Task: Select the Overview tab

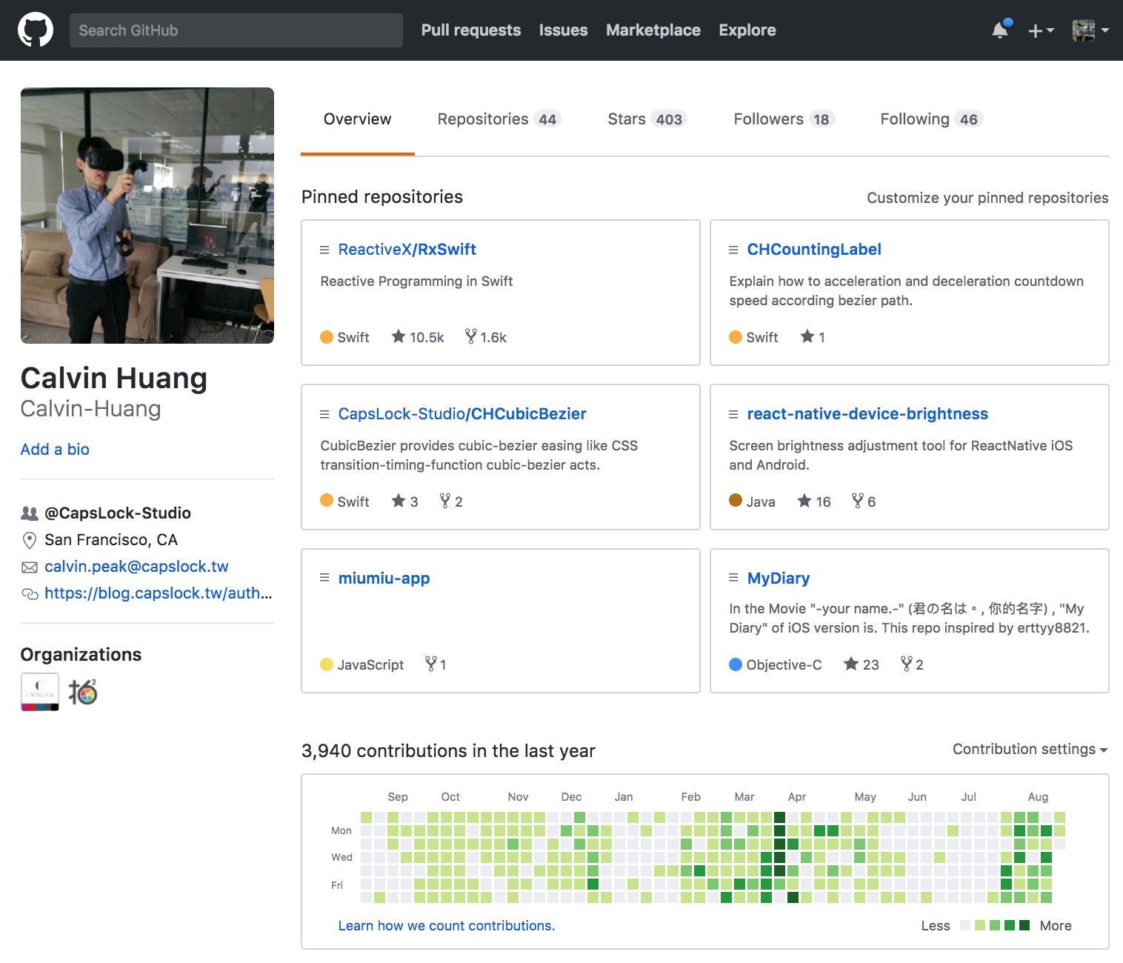Action: 357,119
